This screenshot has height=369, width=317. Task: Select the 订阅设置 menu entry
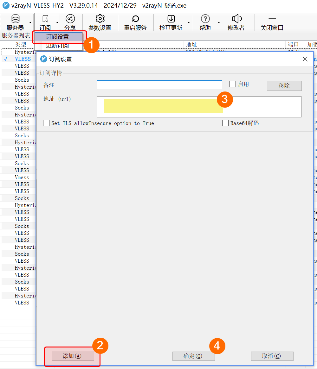click(58, 37)
